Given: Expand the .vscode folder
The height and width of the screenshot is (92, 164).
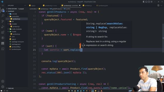Looking at the screenshot, I should [x=17, y=14].
